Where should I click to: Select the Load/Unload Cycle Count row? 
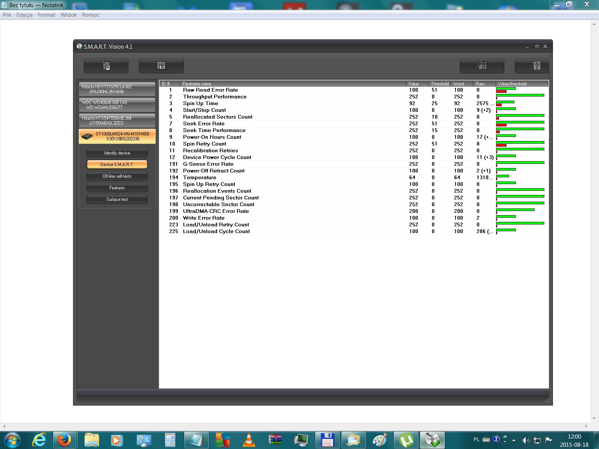pos(354,232)
